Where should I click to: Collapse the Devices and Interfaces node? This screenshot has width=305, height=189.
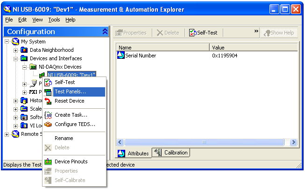tap(15, 58)
